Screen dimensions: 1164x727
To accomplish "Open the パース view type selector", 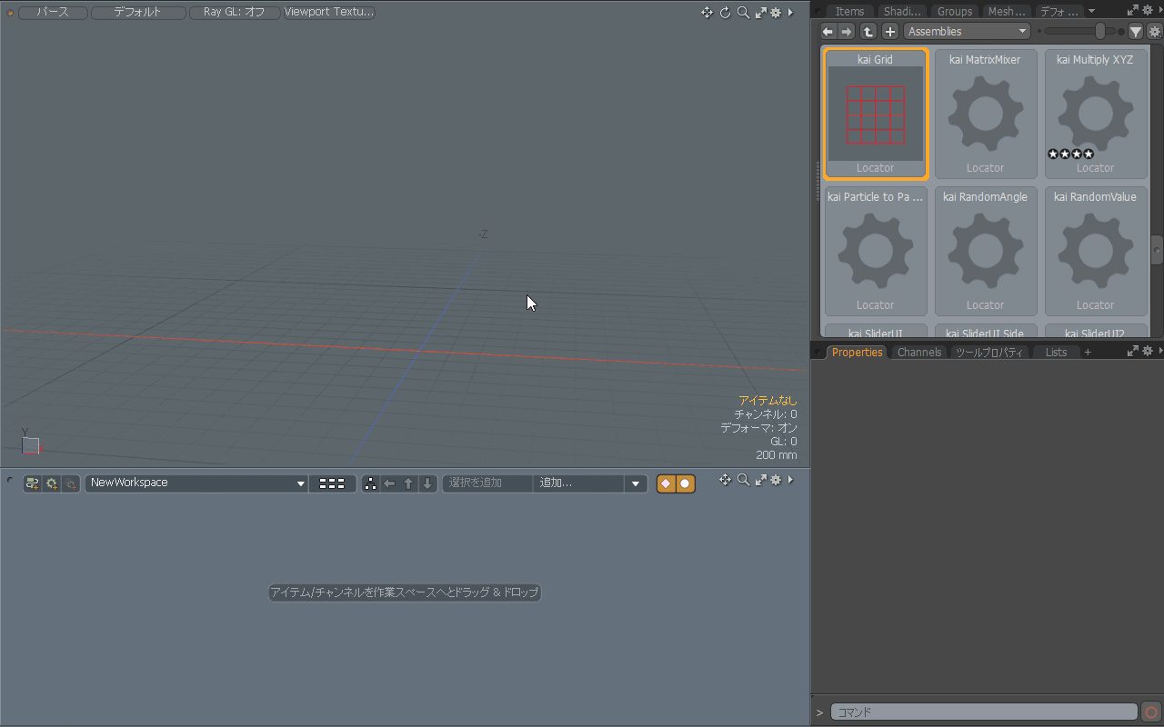I will pyautogui.click(x=53, y=12).
